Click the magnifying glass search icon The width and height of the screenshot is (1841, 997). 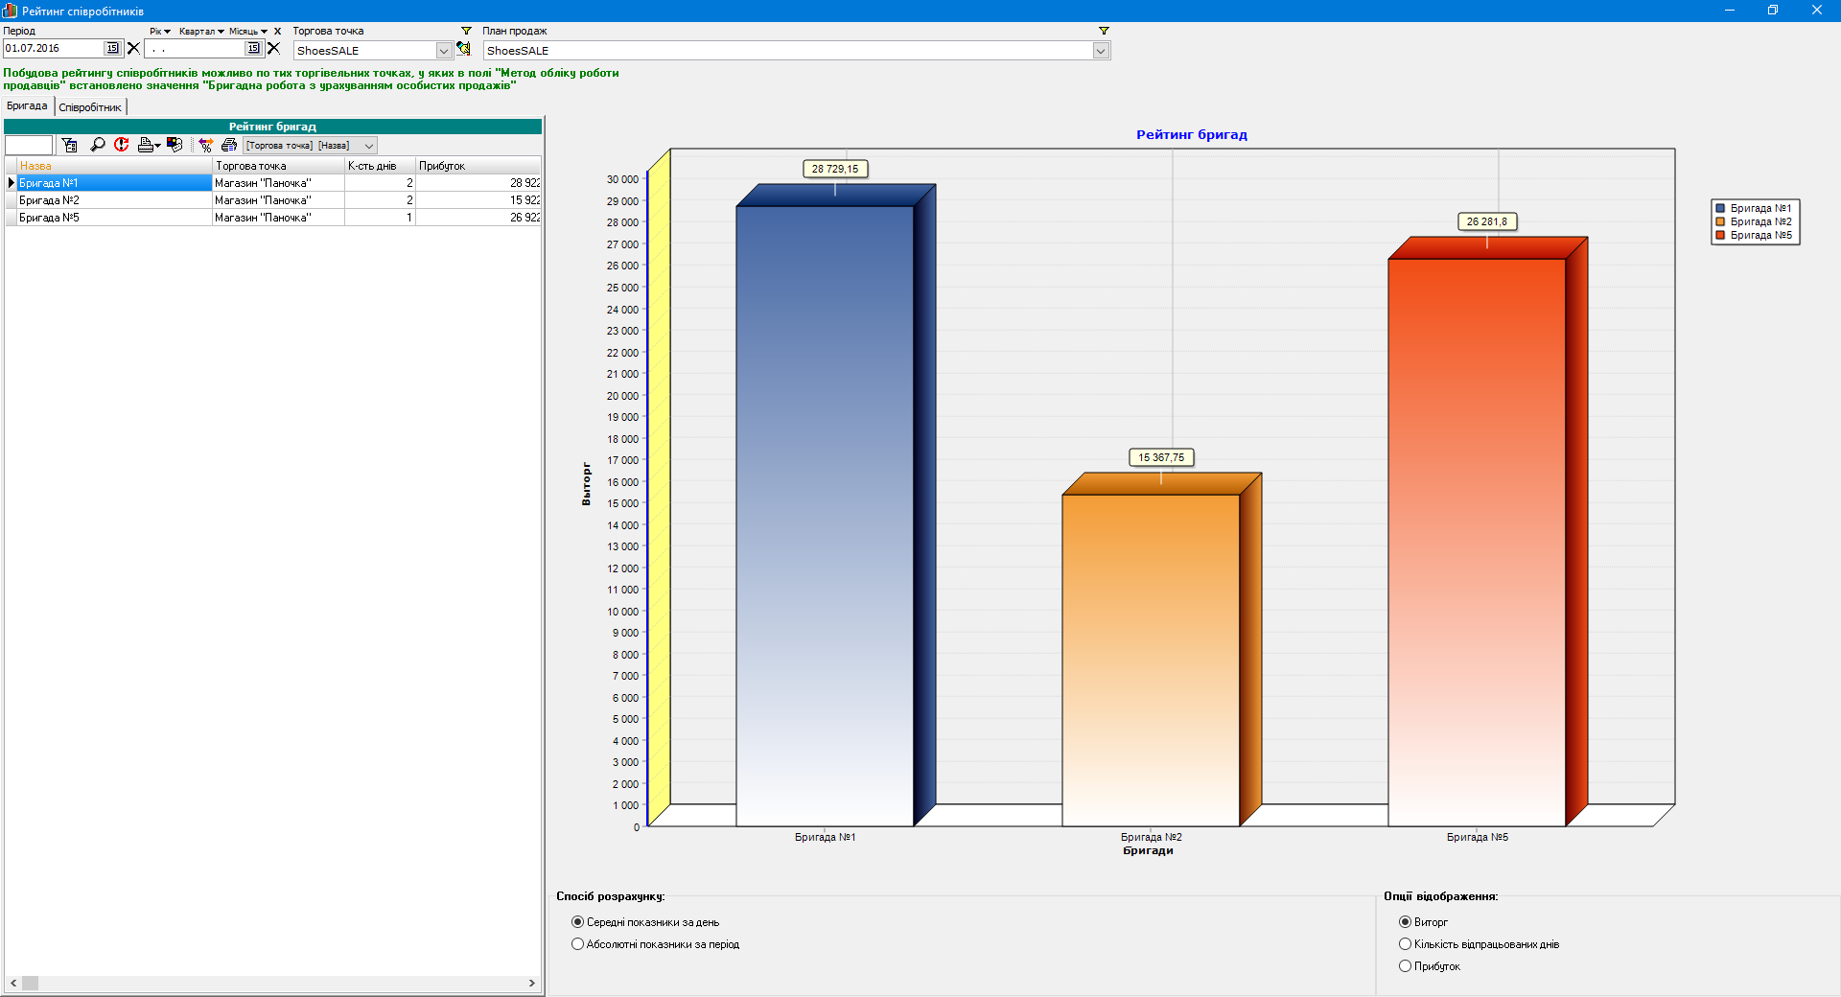point(97,145)
